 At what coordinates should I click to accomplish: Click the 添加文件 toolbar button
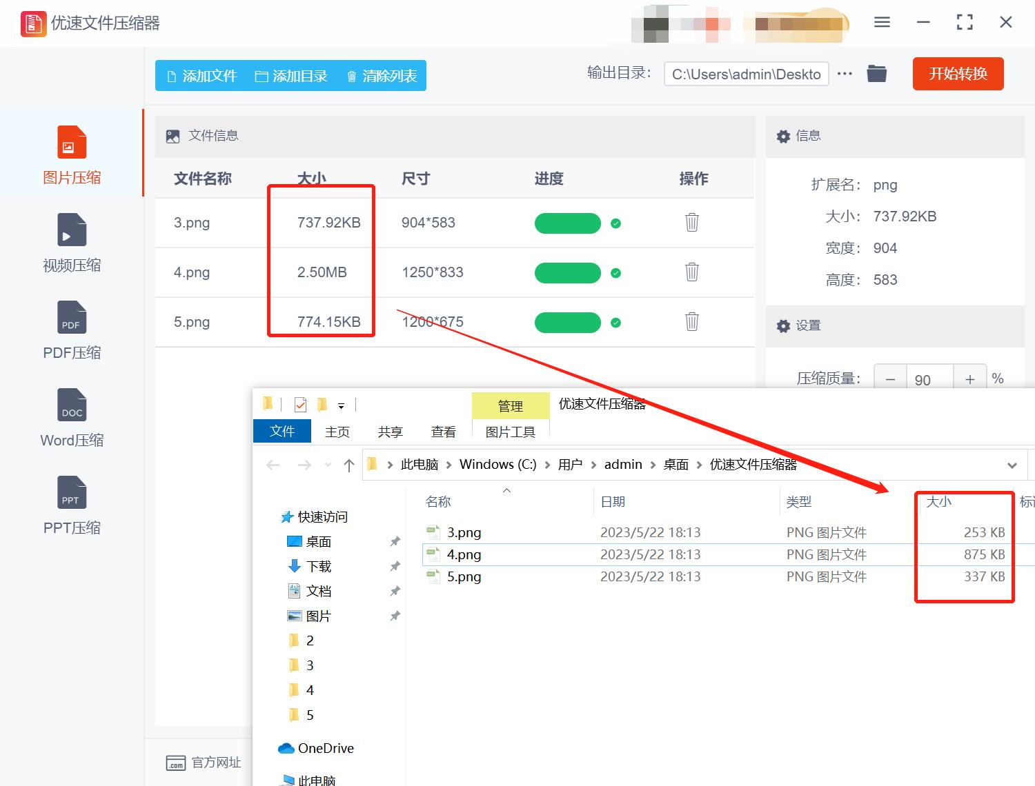tap(201, 76)
